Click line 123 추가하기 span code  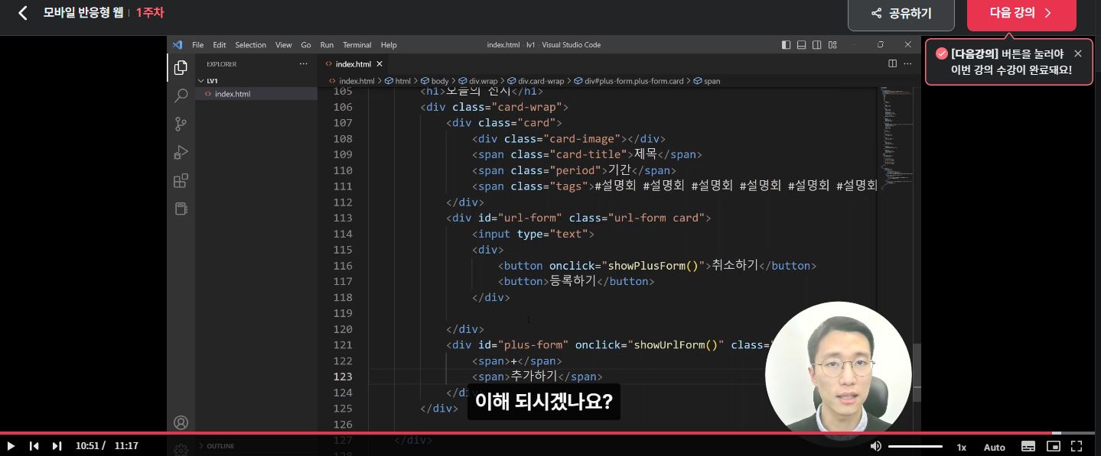pyautogui.click(x=537, y=377)
